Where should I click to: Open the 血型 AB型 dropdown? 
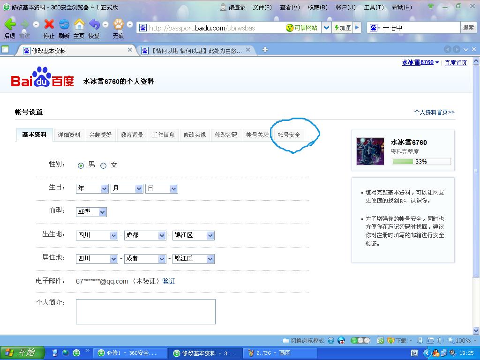[91, 212]
